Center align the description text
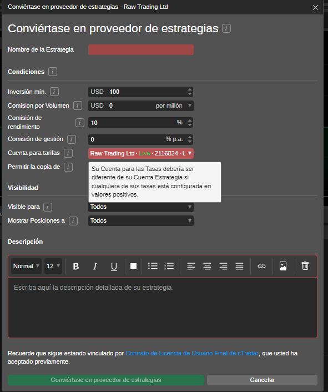 pyautogui.click(x=207, y=266)
